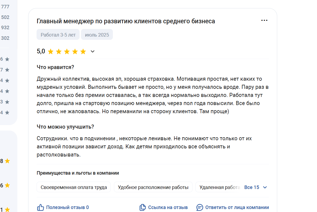Click the speech bubble reply icon
This screenshot has height=212, width=317.
[200, 207]
